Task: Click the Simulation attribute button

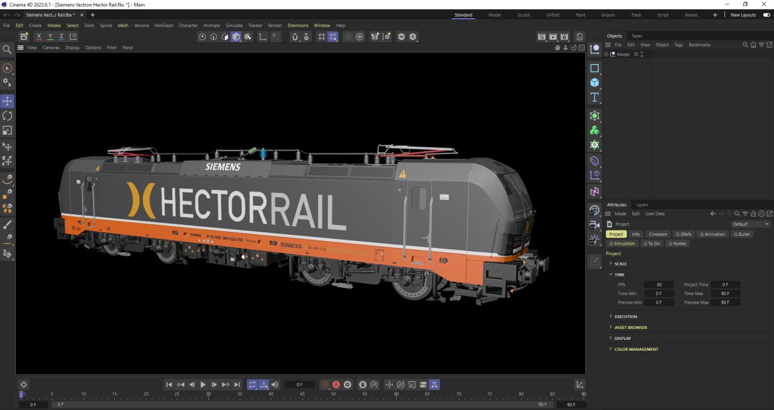Action: (x=622, y=244)
